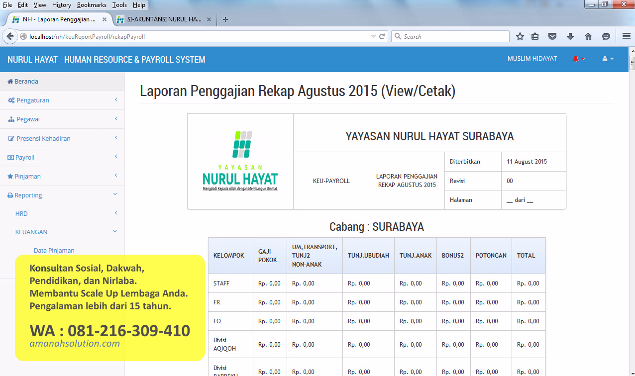Open URL history dropdown arrow

point(373,36)
